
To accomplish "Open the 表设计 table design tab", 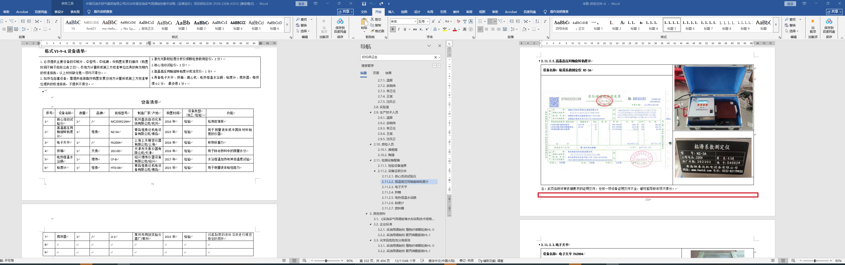I will (59, 12).
